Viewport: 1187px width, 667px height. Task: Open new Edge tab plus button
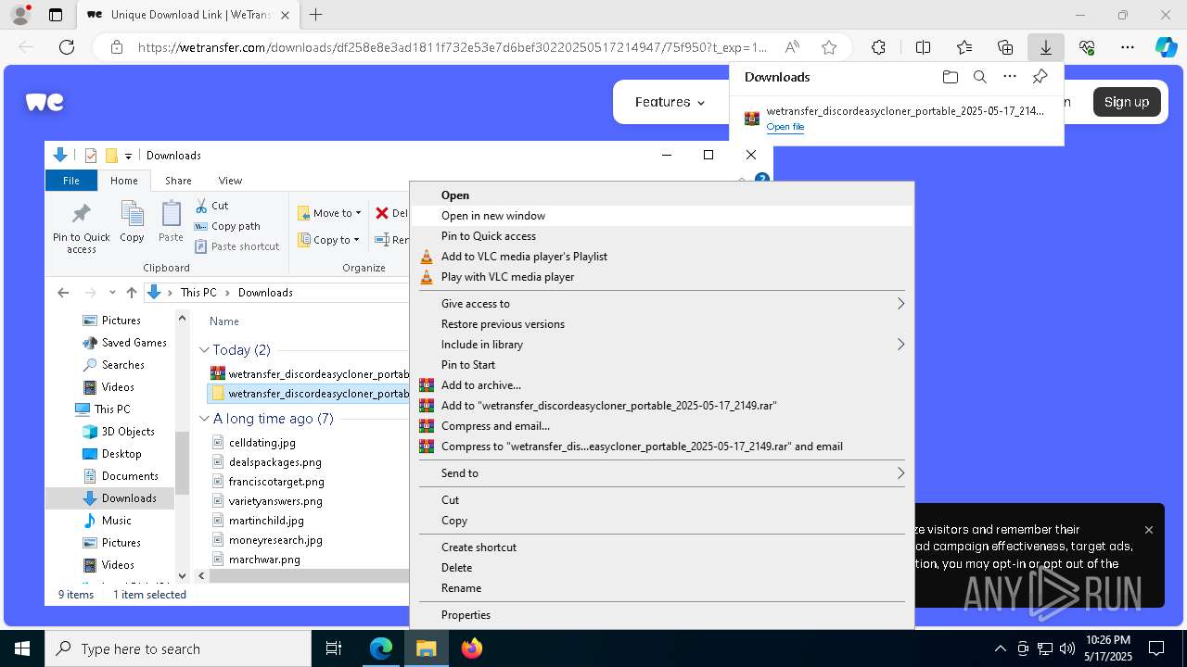click(315, 15)
